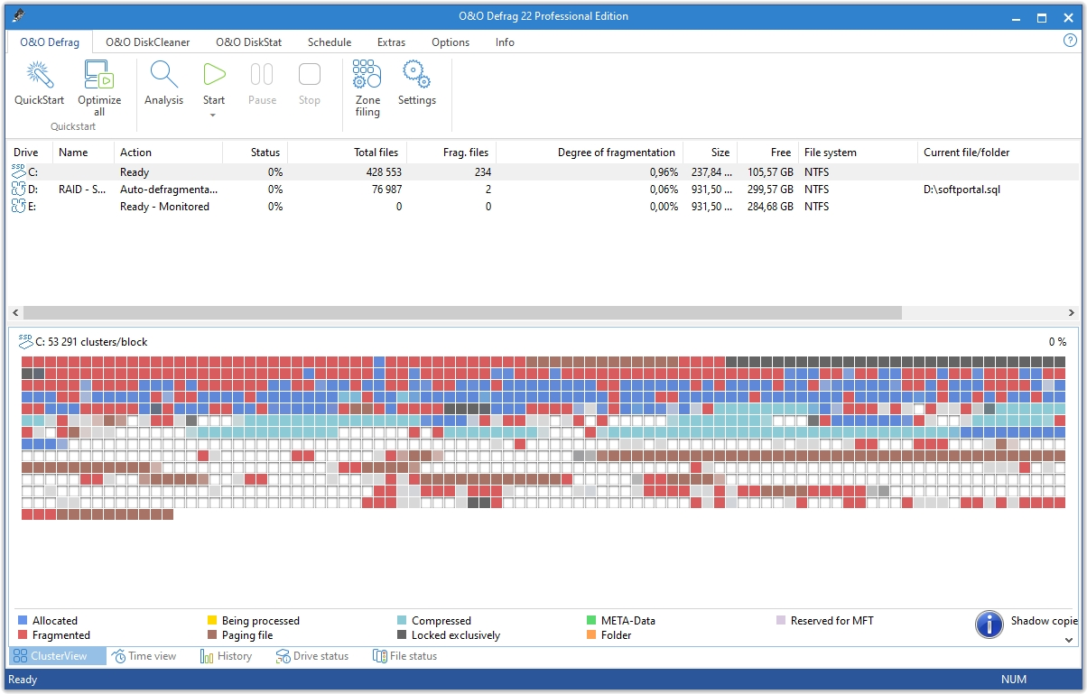Image resolution: width=1087 pixels, height=694 pixels.
Task: Open the Settings gears icon
Action: pyautogui.click(x=416, y=75)
